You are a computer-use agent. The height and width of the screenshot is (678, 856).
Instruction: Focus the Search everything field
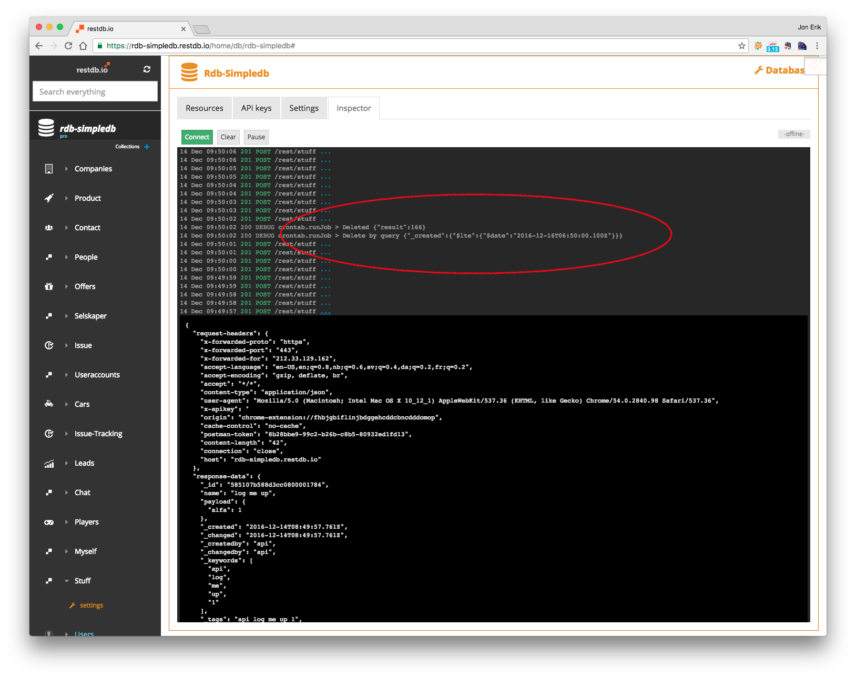coord(95,91)
